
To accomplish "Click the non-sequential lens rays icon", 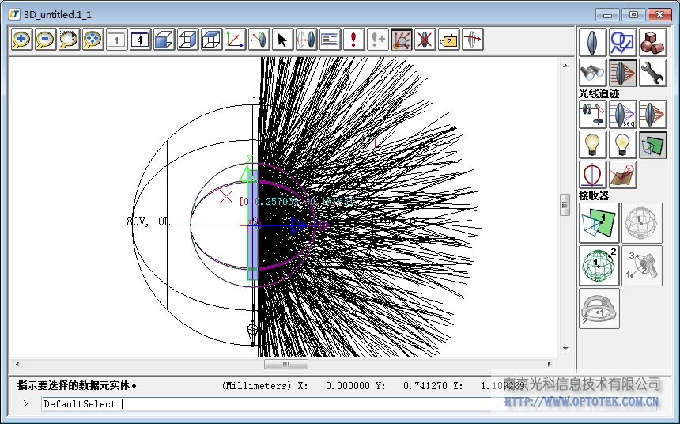I will [x=652, y=115].
